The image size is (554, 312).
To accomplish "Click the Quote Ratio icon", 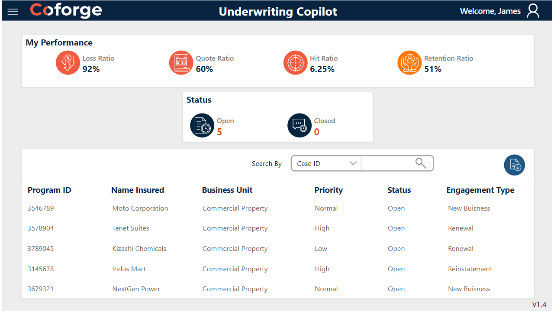I will 181,63.
